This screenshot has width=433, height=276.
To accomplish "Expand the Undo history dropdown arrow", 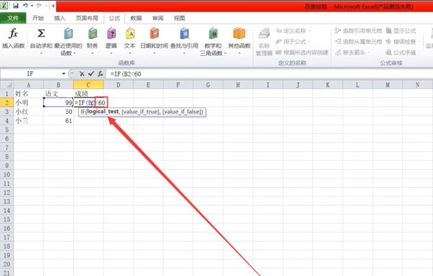I will pyautogui.click(x=32, y=6).
